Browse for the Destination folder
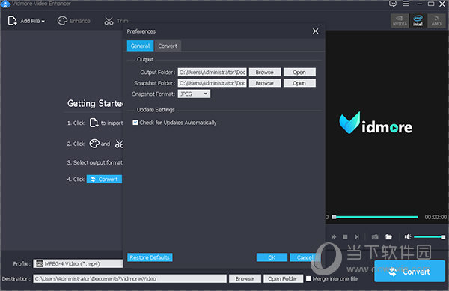The width and height of the screenshot is (449, 291). click(245, 279)
